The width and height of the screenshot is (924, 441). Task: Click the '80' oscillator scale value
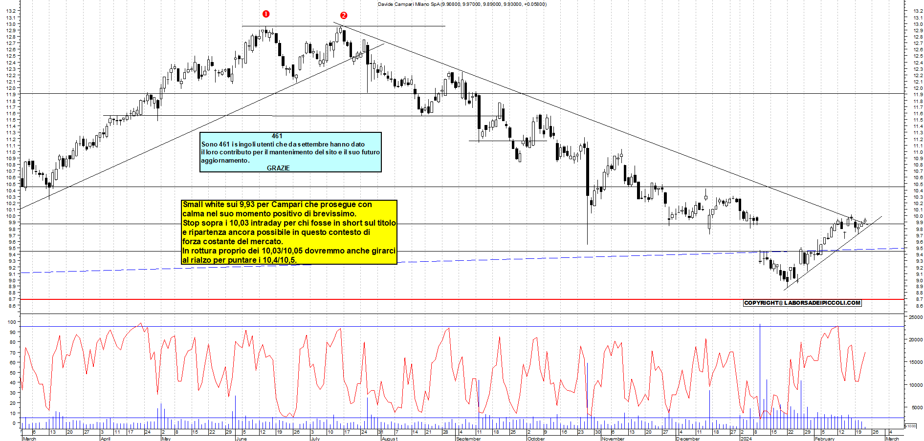(x=13, y=342)
